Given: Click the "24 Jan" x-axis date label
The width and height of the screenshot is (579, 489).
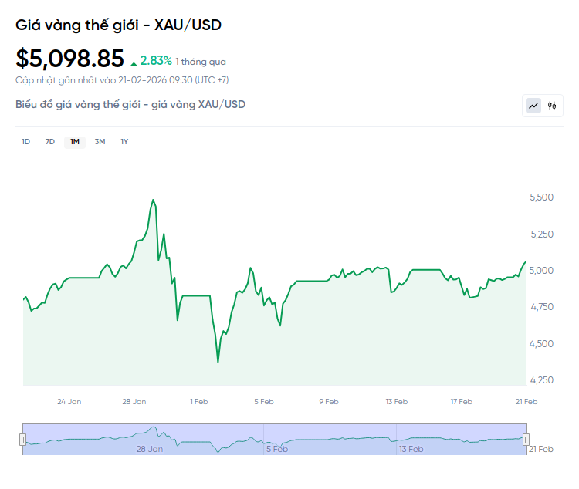Looking at the screenshot, I should 69,401.
